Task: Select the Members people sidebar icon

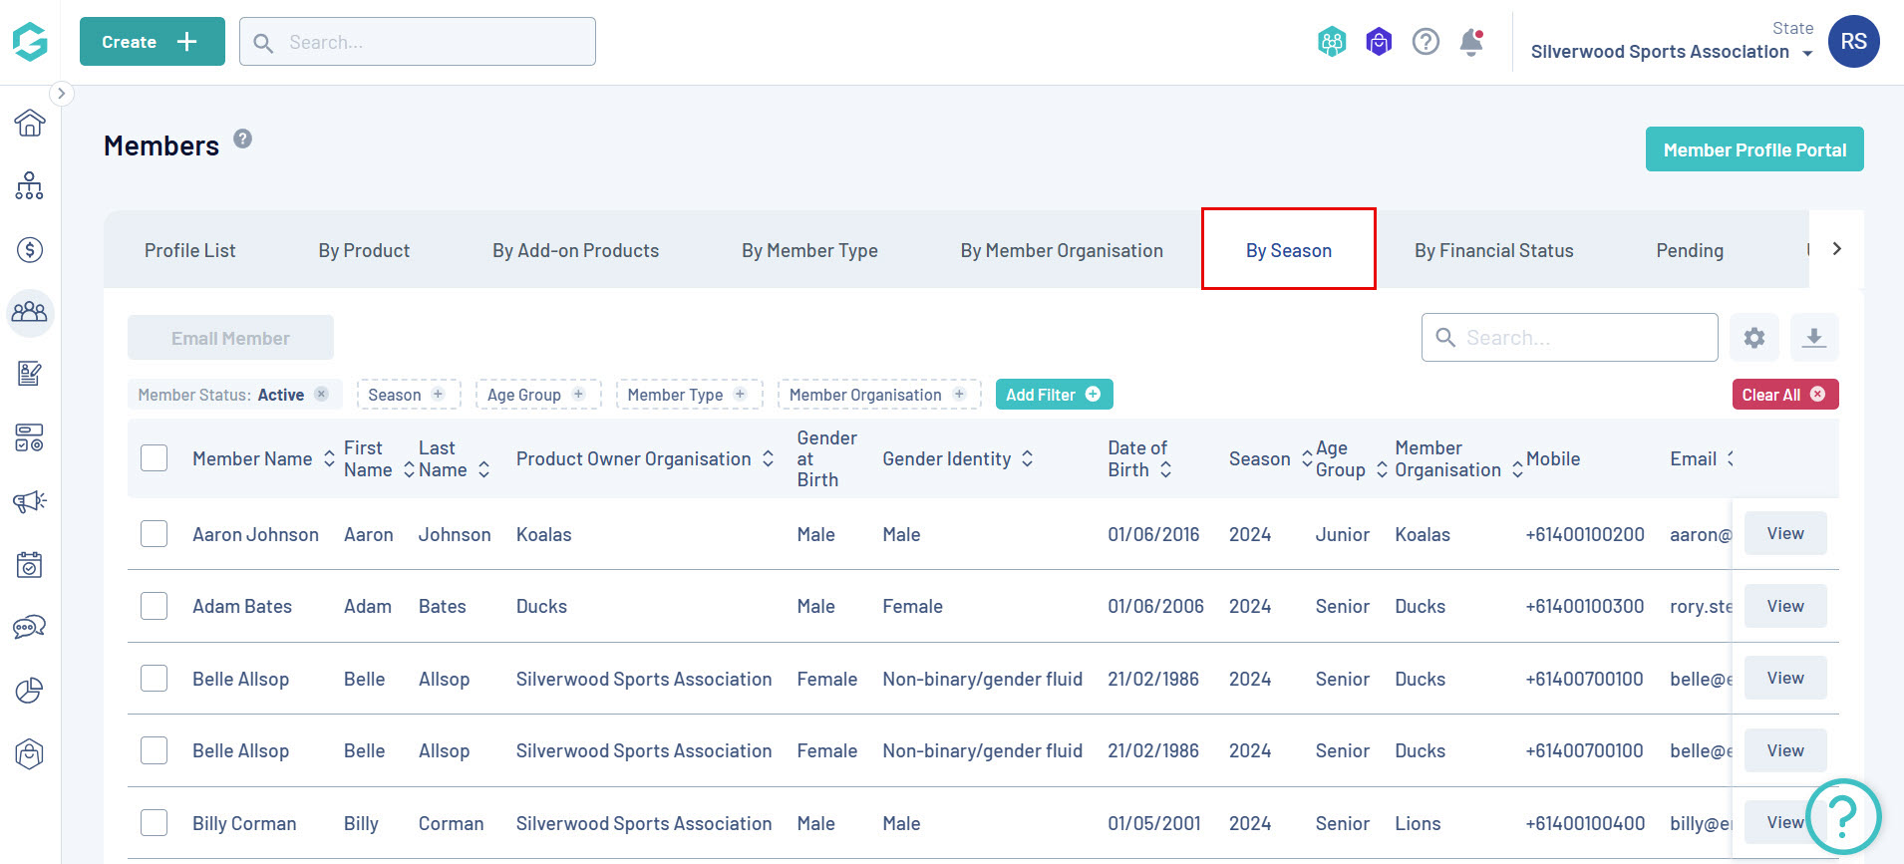Action: tap(30, 313)
